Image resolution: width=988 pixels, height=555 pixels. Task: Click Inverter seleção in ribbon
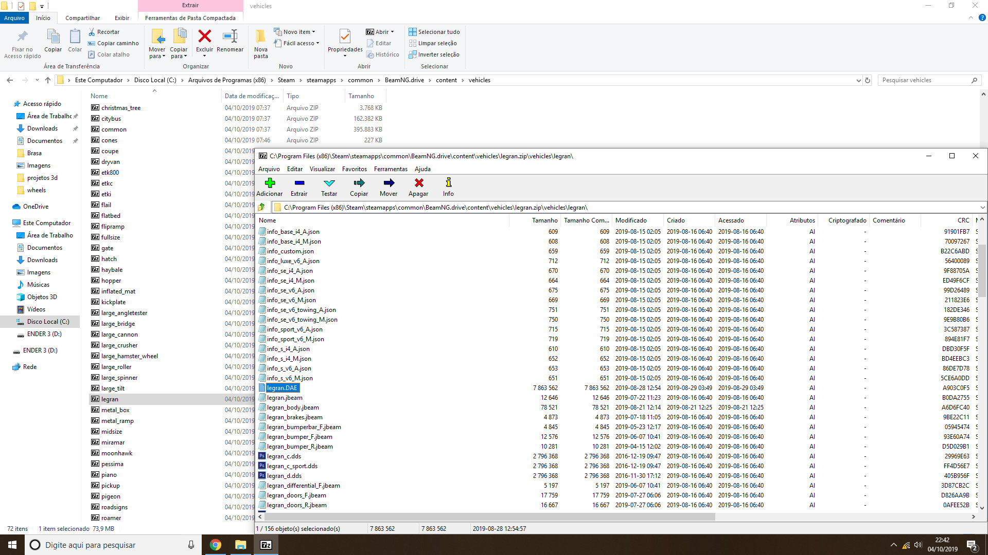(434, 54)
